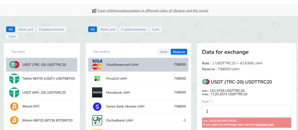Select Bitcoin BEP20 (BTCB) BTCBEP20 to send
Screen dimensions: 298x130
(x=42, y=120)
